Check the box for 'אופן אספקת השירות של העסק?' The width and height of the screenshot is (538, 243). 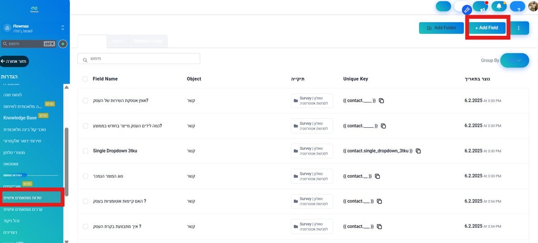coord(86,100)
